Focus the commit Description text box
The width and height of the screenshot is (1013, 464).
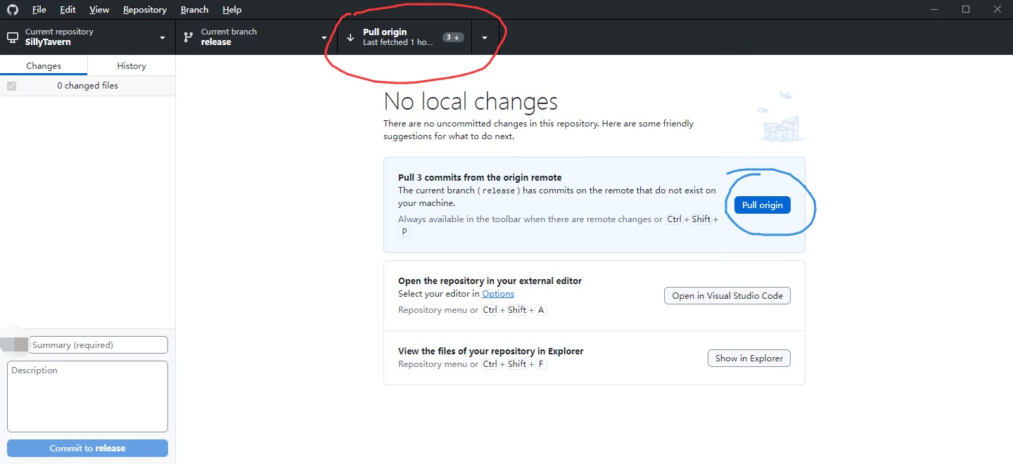87,397
